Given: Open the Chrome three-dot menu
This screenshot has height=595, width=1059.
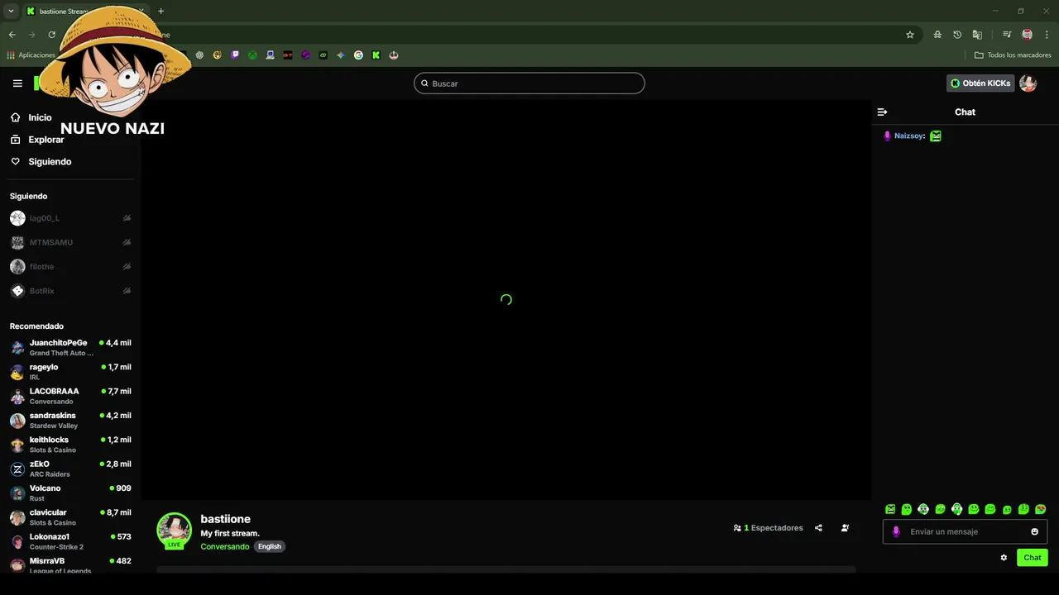Looking at the screenshot, I should click(x=1047, y=35).
